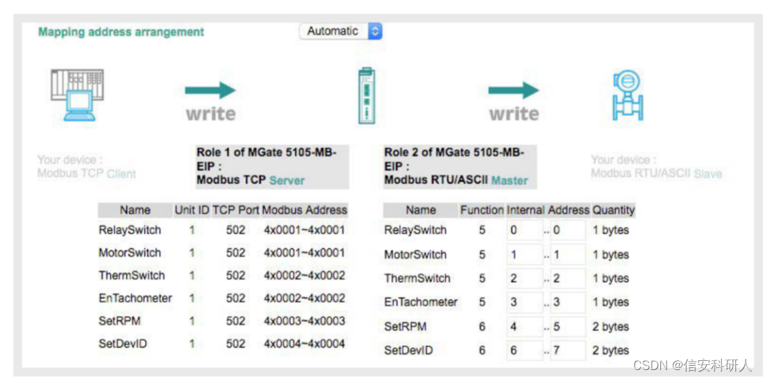Click the Modbus Address column header

pos(305,210)
